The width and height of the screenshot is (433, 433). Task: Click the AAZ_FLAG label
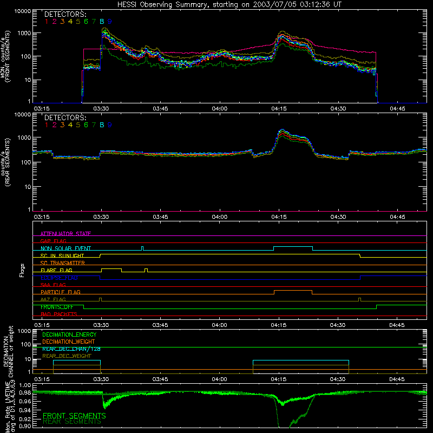53,299
